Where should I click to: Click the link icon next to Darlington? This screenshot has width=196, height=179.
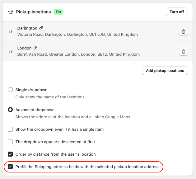tap(41, 28)
